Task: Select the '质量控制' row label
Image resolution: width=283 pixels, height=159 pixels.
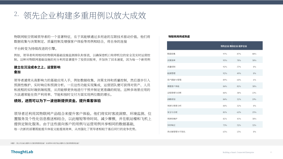Action: (x=171, y=67)
